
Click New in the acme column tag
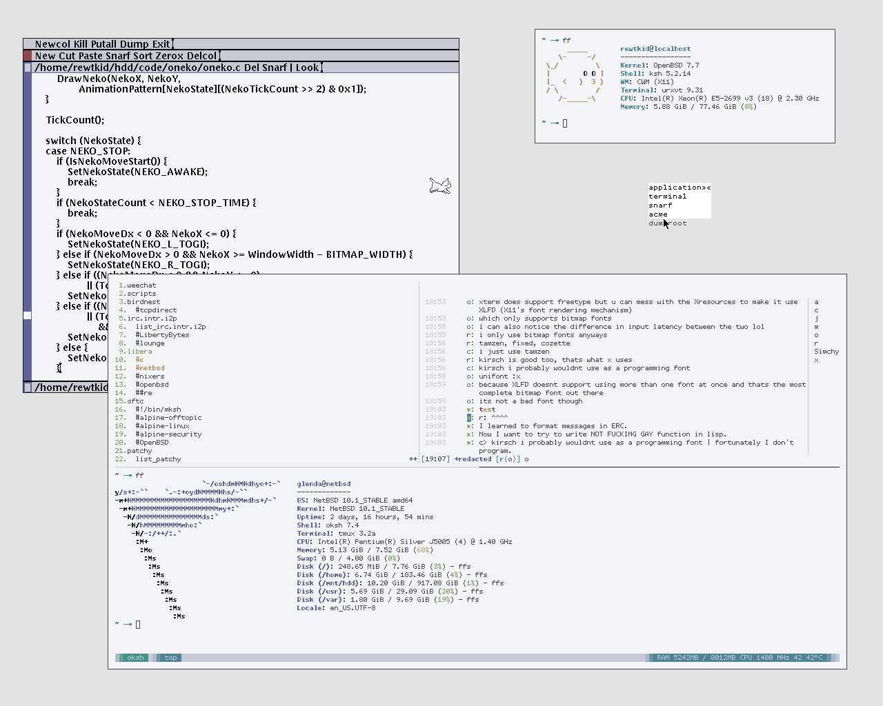(x=46, y=56)
